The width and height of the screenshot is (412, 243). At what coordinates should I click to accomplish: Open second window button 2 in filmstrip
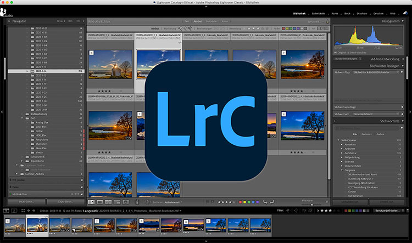coord(14,211)
